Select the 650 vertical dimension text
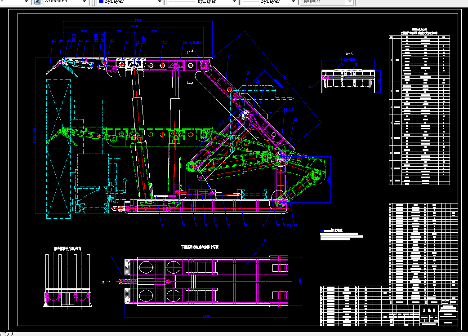Screen dimensions: 468x336 point(379,81)
